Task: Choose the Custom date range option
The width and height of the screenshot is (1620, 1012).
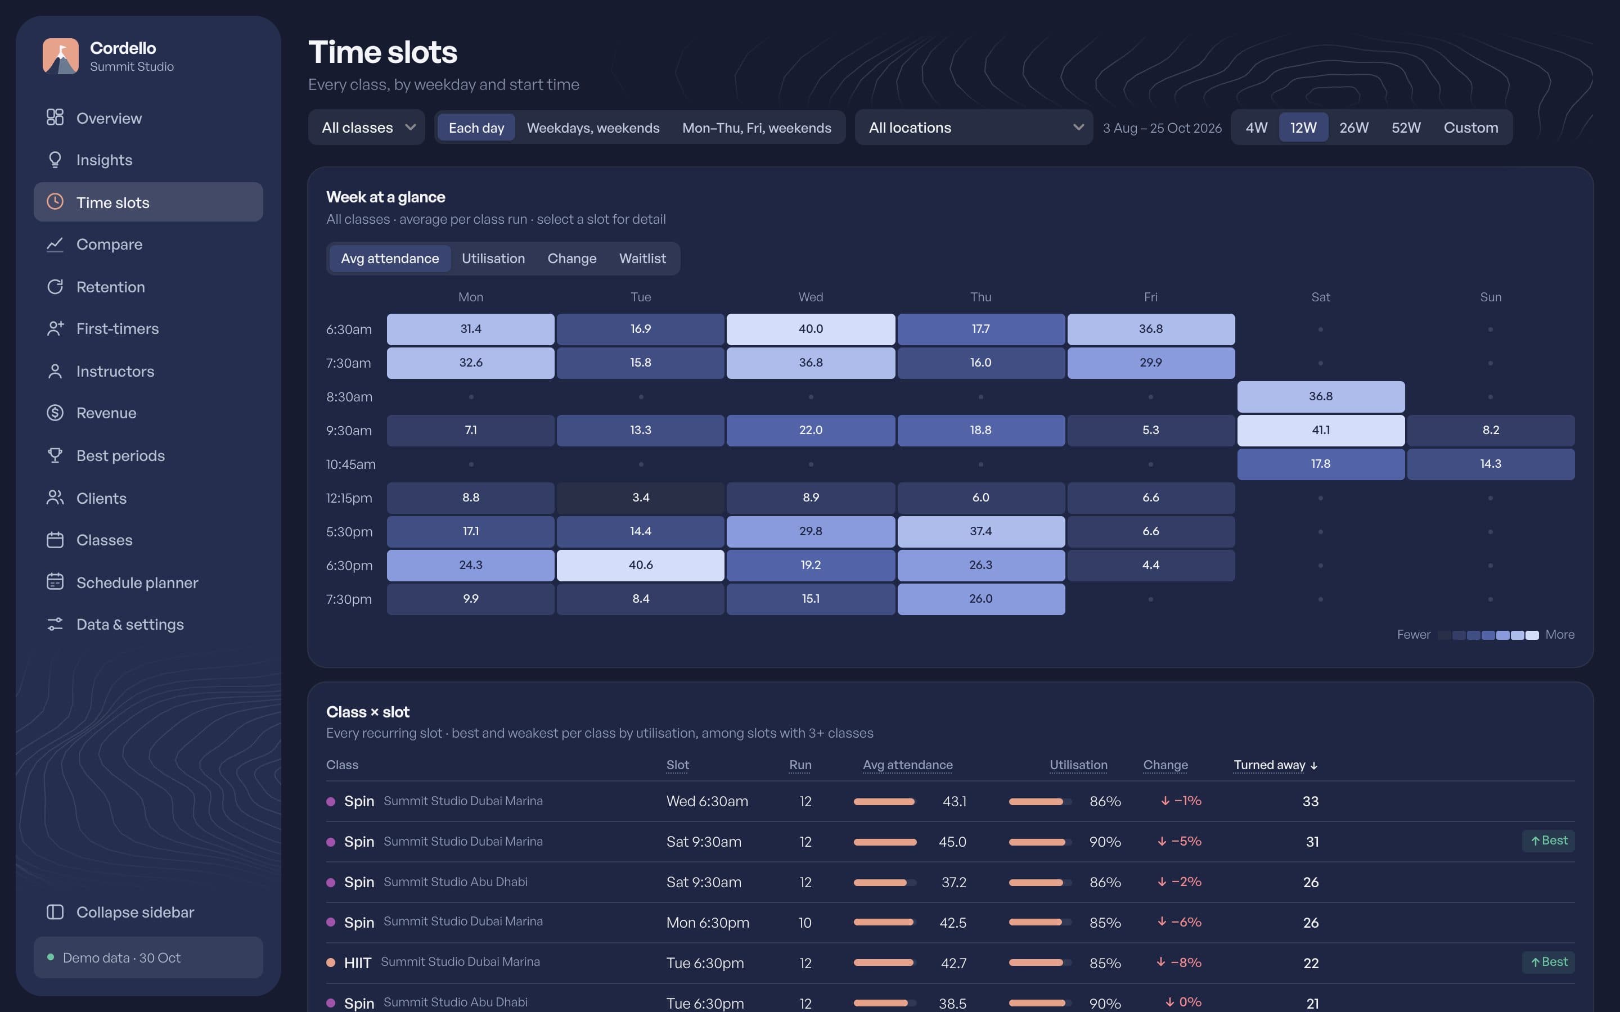Action: click(x=1471, y=127)
